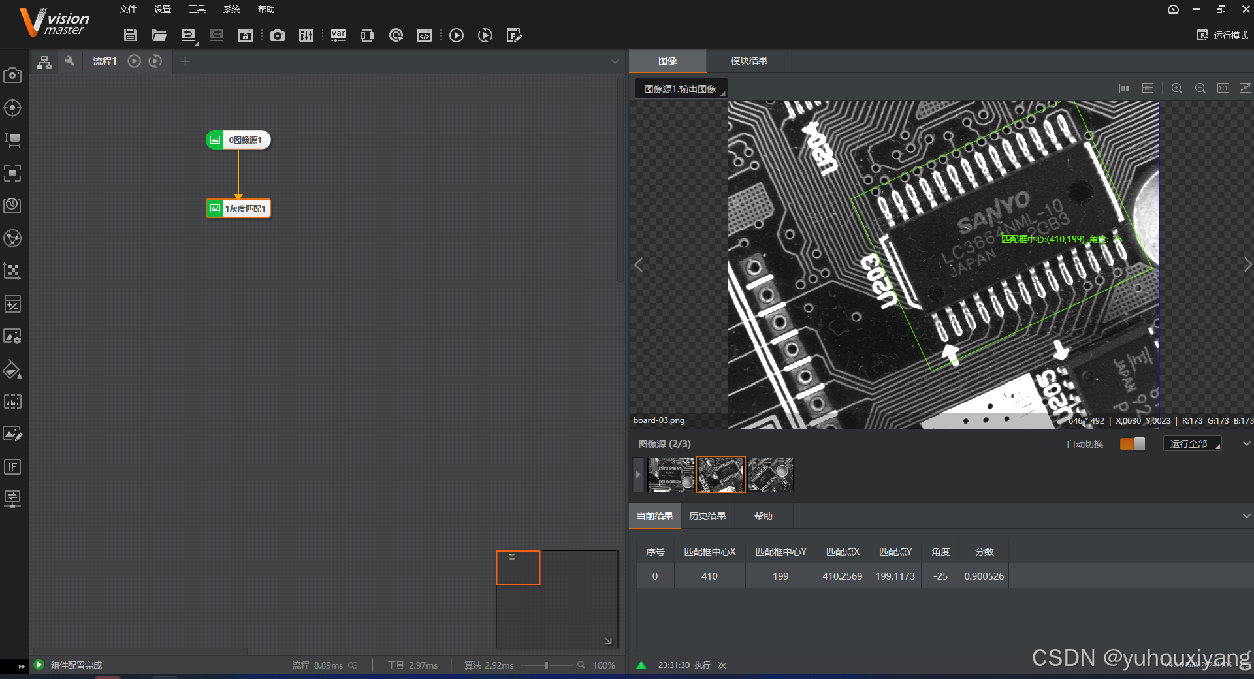Viewport: 1254px width, 679px height.
Task: Open the 帮助 menu
Action: point(266,9)
